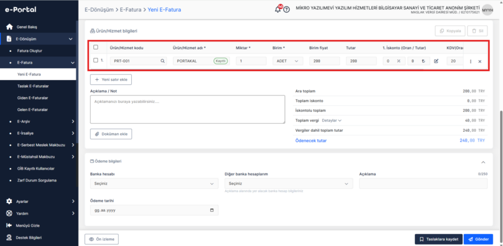
Task: Collapse the Ödeme bilgileri section
Action: (483, 162)
